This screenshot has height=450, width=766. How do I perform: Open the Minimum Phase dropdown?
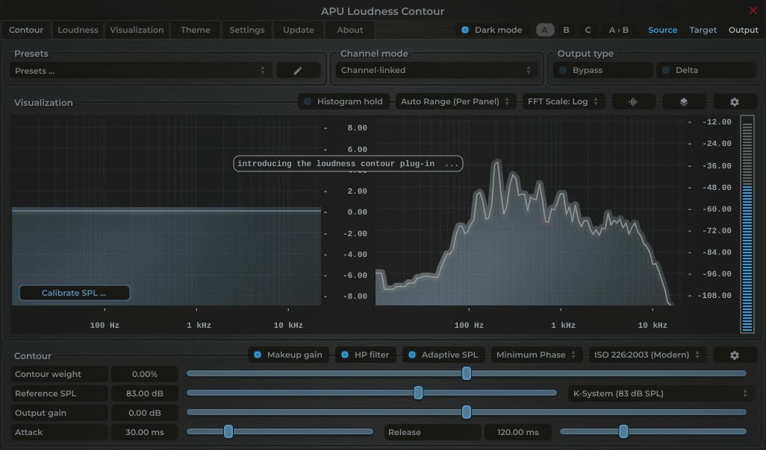point(536,355)
